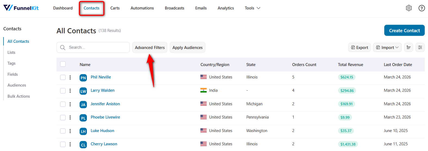Open Advanced Filters
The width and height of the screenshot is (428, 151).
pyautogui.click(x=150, y=47)
